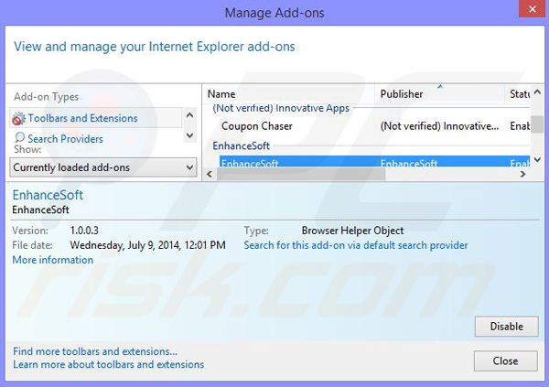Click the Browser Helper Object type value

point(352,231)
